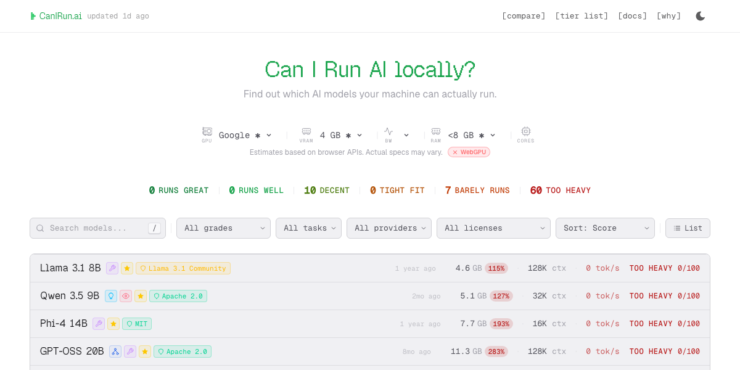Change Sort: Score dropdown

point(605,228)
